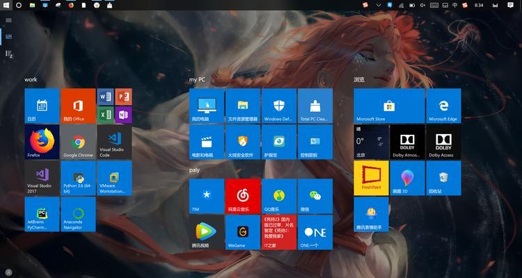Open the 微信 WeChat tile
Image resolution: width=522 pixels, height=278 pixels.
tap(315, 196)
